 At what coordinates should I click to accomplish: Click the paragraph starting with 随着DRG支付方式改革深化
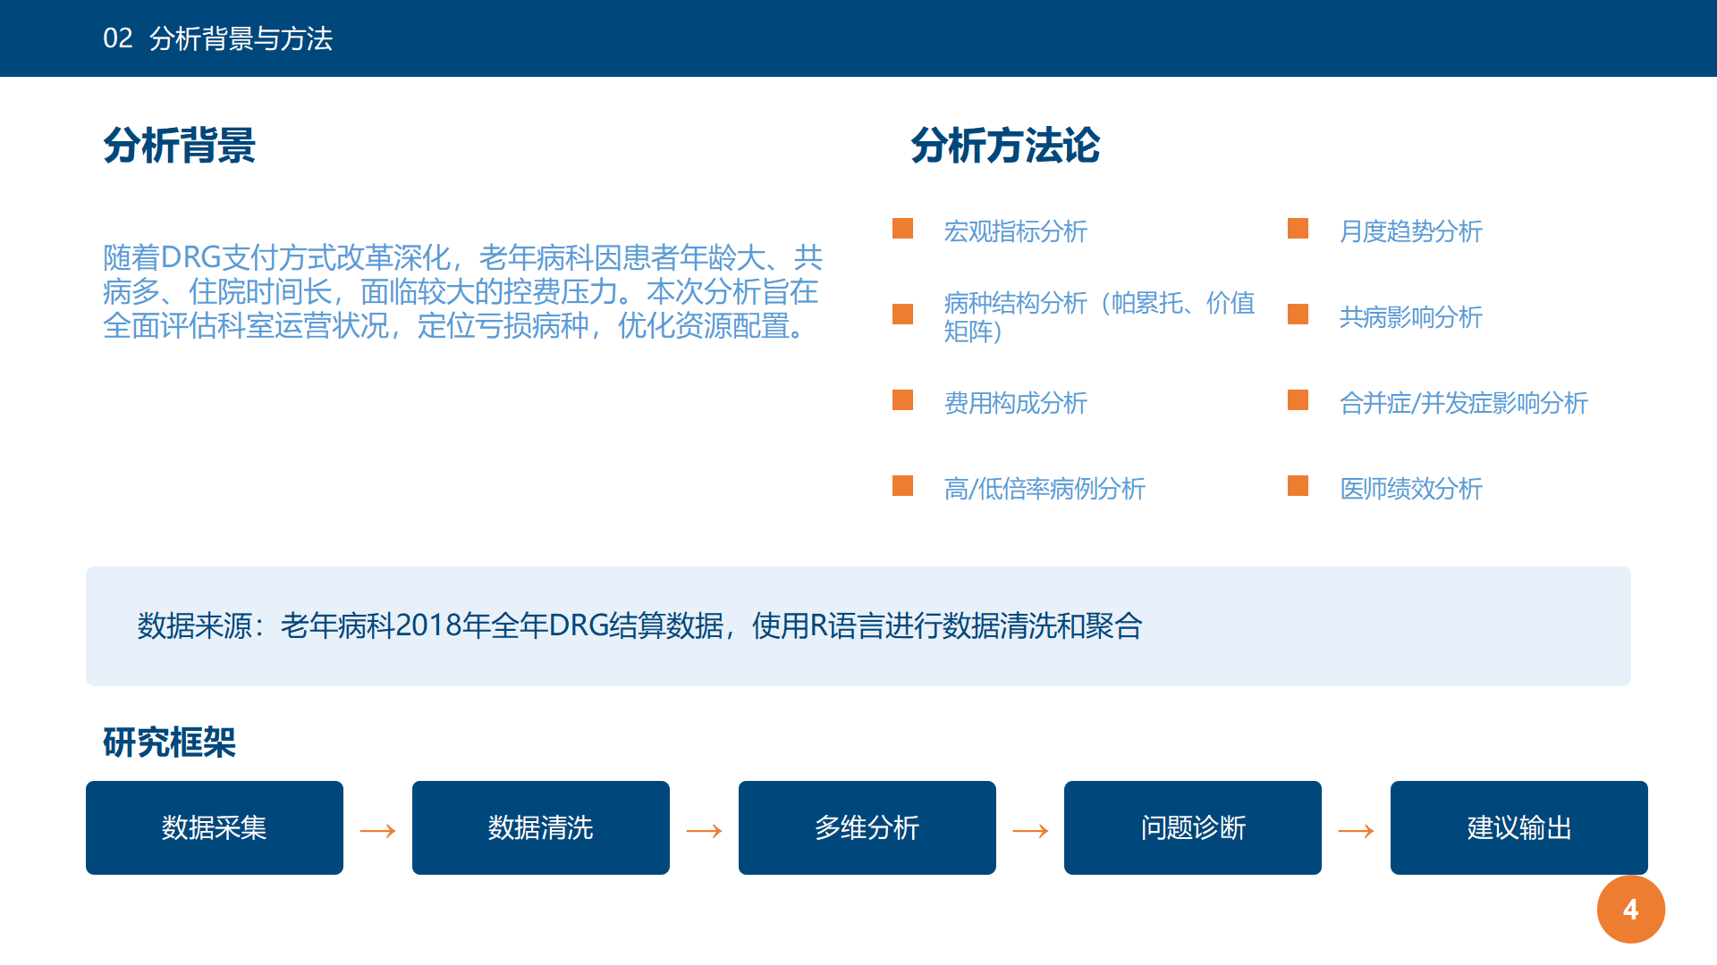pyautogui.click(x=462, y=291)
